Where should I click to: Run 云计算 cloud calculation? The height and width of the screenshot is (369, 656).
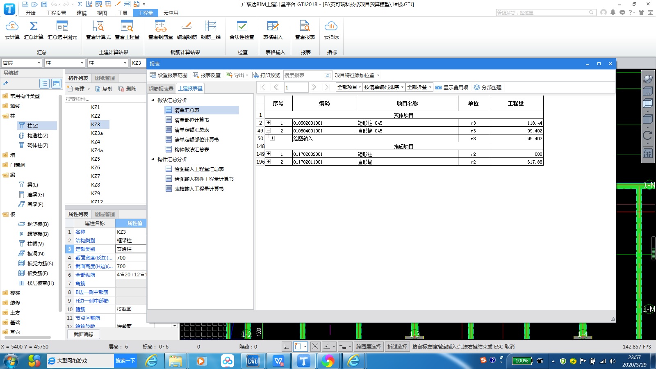(x=12, y=30)
